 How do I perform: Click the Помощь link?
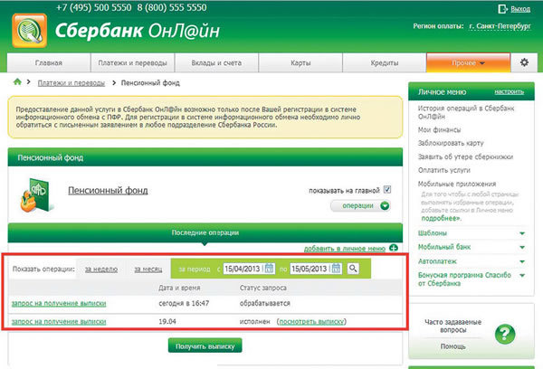coord(453,346)
